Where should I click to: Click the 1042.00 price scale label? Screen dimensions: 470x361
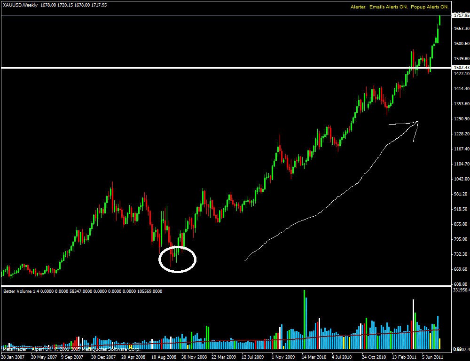(x=462, y=179)
